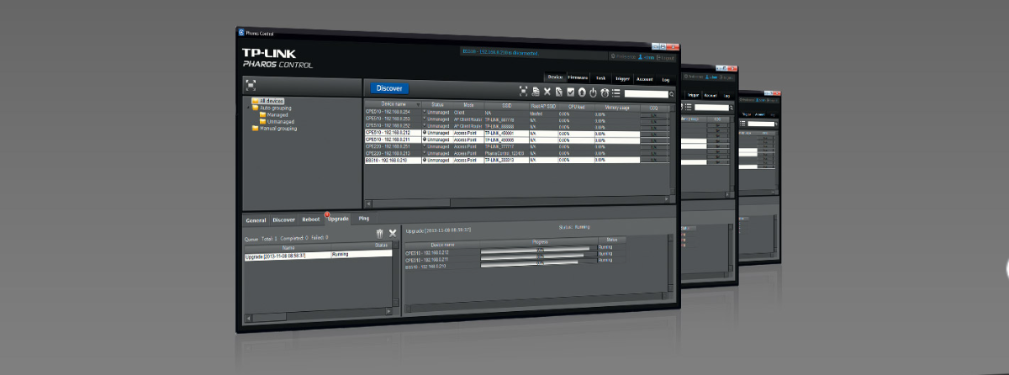Toggle the checkmark select-all toolbar icon
Viewport: 1009px width, 375px height.
[x=570, y=92]
